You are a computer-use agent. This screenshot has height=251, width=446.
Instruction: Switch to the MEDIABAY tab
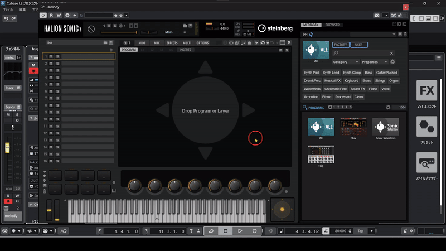(x=311, y=25)
